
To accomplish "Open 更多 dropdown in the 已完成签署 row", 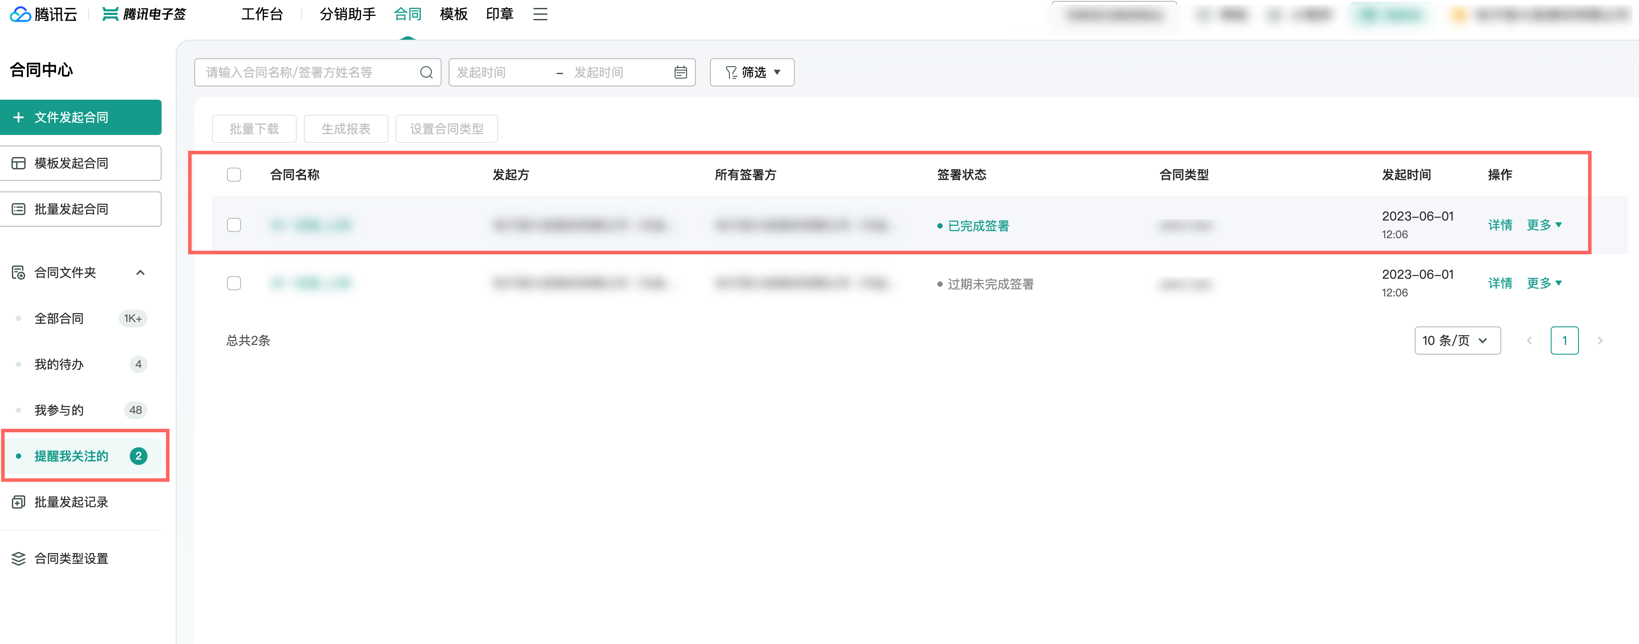I will (1544, 225).
